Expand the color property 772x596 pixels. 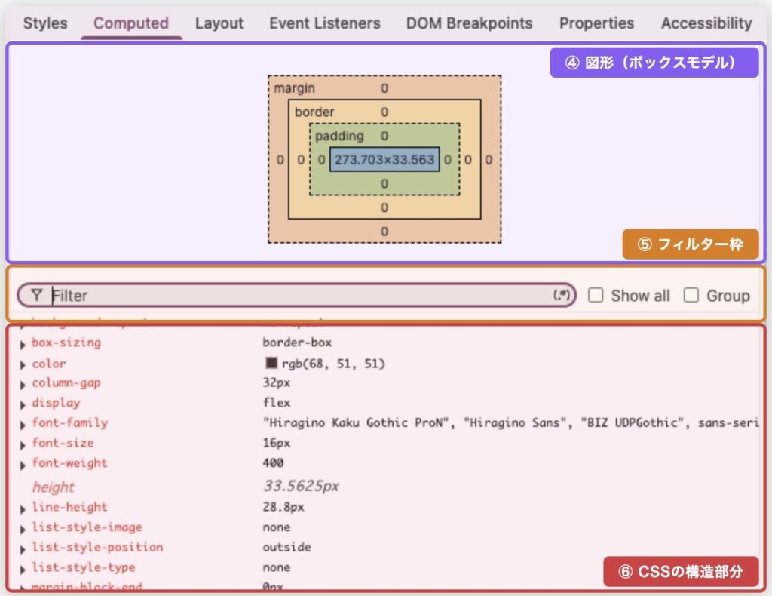point(23,365)
